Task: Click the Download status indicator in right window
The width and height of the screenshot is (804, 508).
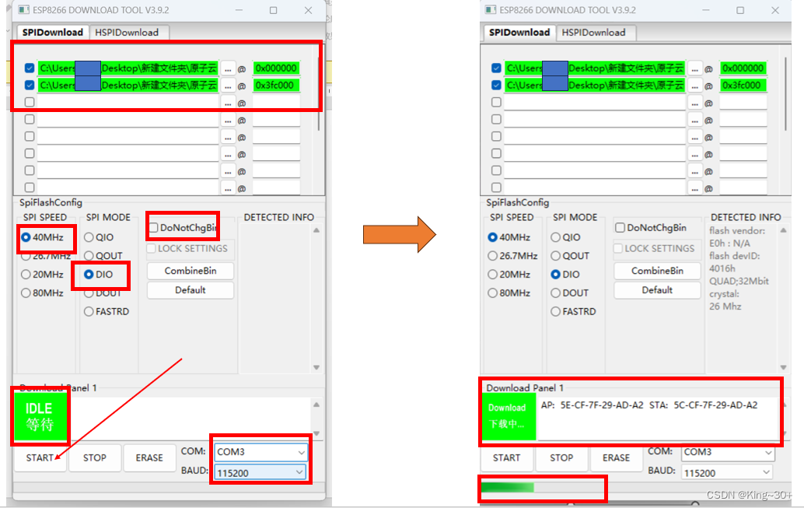Action: [x=509, y=416]
